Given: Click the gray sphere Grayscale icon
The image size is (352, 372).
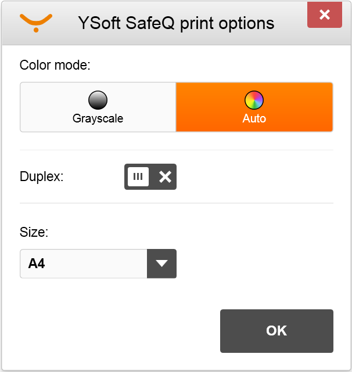Looking at the screenshot, I should tap(98, 100).
